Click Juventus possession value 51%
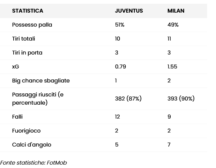Screen dimensions: 216x168 120,25
